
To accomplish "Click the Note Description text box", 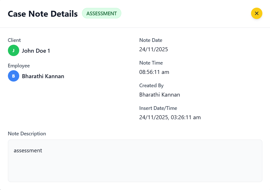I will pyautogui.click(x=135, y=164).
